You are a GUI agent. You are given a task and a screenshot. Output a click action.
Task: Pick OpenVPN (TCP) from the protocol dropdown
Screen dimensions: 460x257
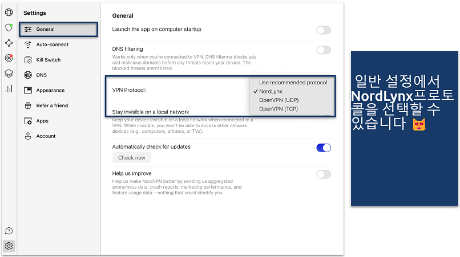[279, 108]
